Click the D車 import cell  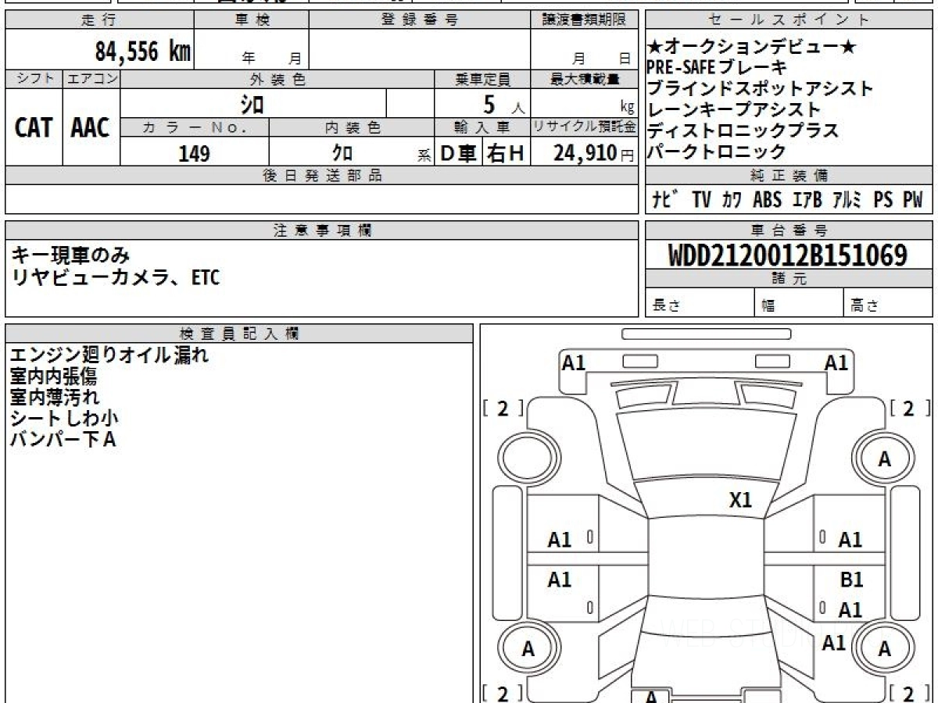(x=459, y=154)
